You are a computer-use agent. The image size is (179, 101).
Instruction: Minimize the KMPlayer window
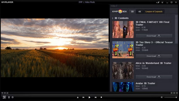tap(167, 2)
